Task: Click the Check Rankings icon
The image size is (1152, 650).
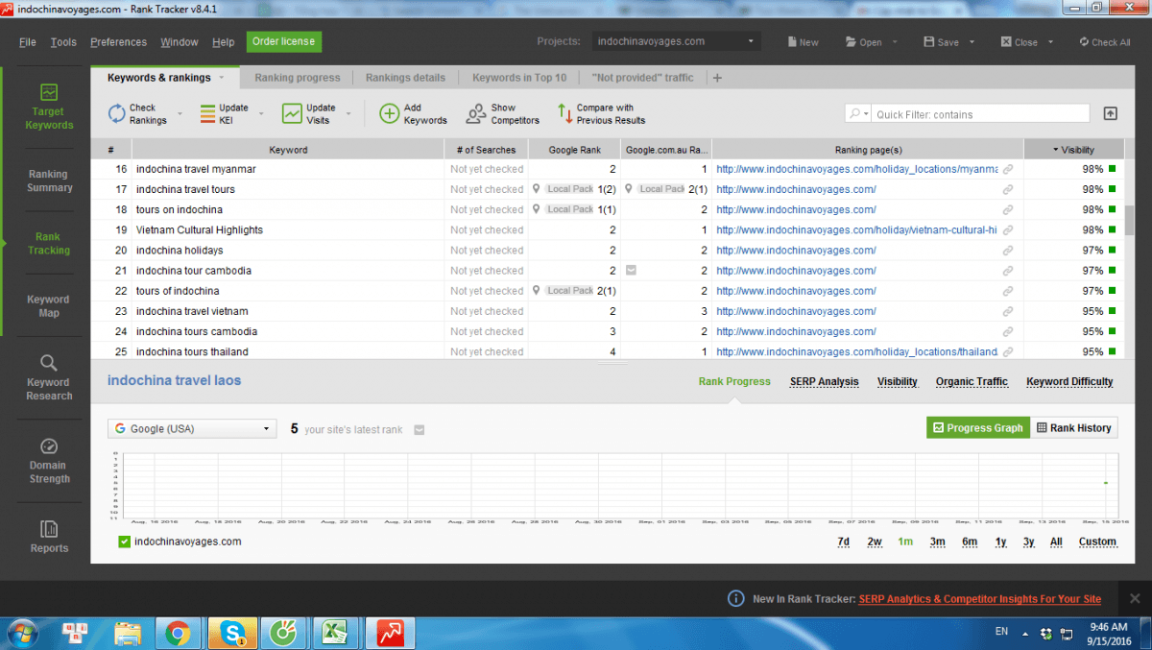Action: point(116,113)
